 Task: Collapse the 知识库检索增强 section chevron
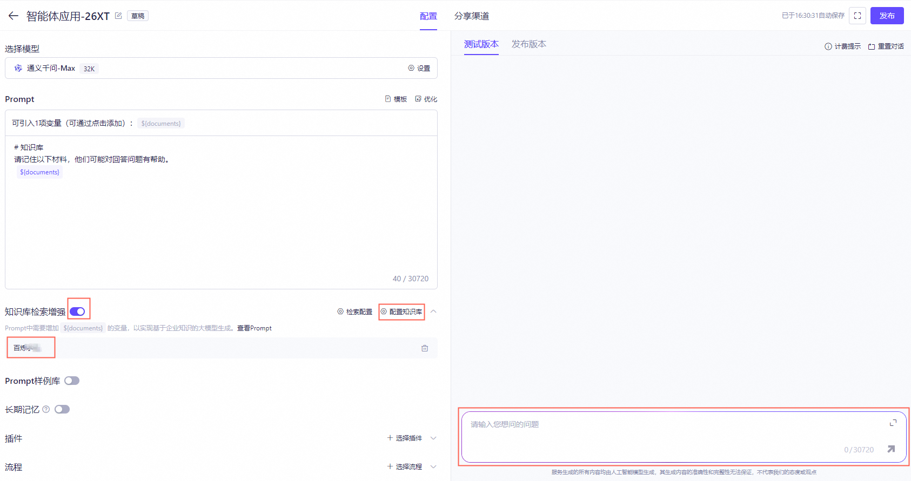tap(433, 311)
